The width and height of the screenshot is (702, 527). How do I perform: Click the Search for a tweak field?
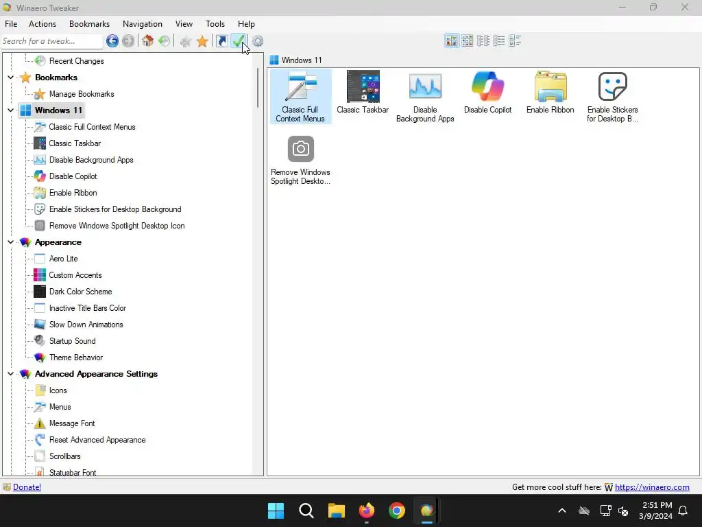(52, 41)
